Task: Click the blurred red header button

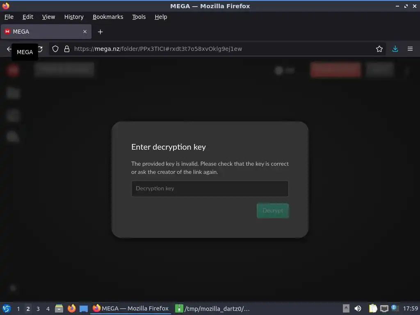Action: pyautogui.click(x=336, y=70)
